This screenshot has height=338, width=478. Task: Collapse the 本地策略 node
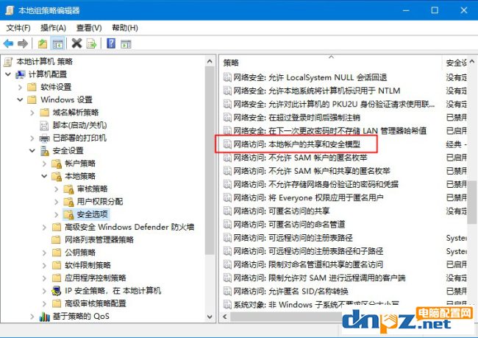45,176
